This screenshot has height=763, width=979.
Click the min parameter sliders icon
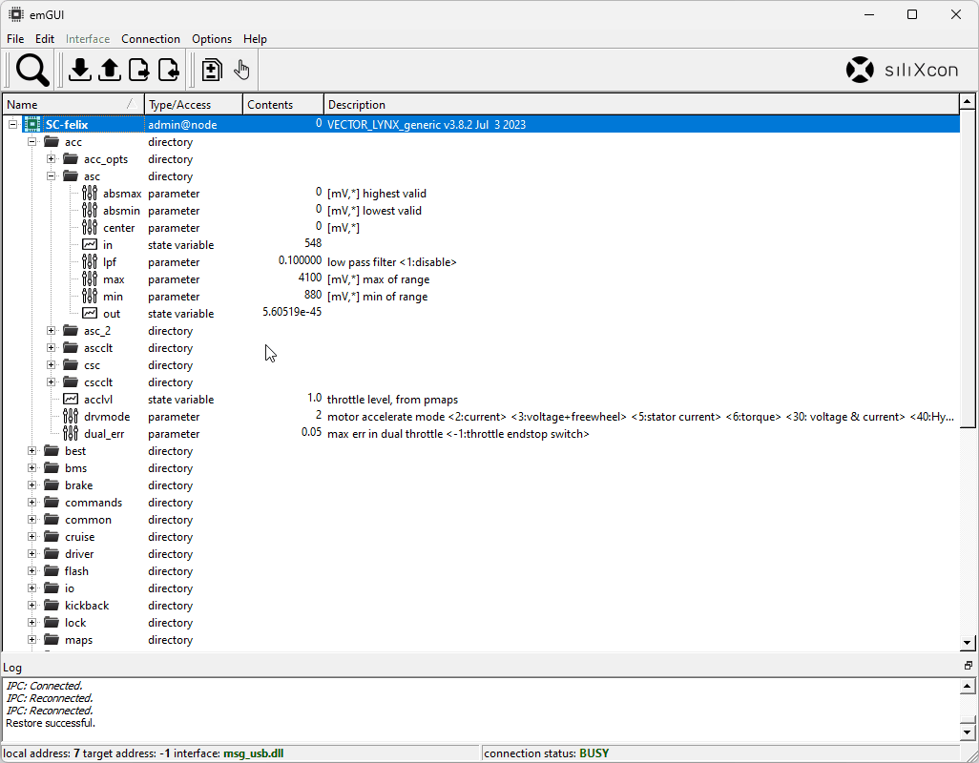(x=90, y=297)
